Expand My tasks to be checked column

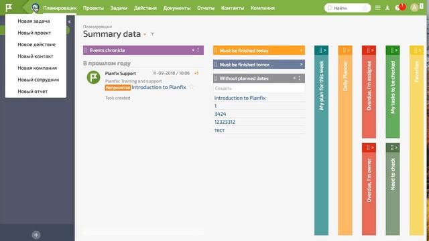tap(396, 50)
